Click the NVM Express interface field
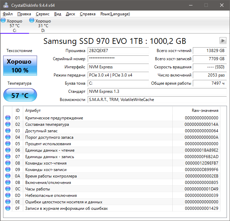The image size is (230, 221). [x=118, y=67]
